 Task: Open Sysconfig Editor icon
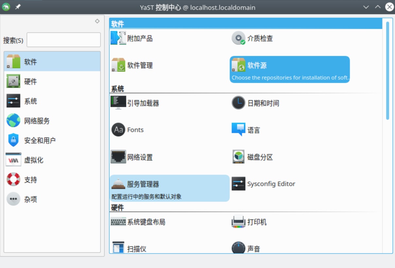click(238, 184)
